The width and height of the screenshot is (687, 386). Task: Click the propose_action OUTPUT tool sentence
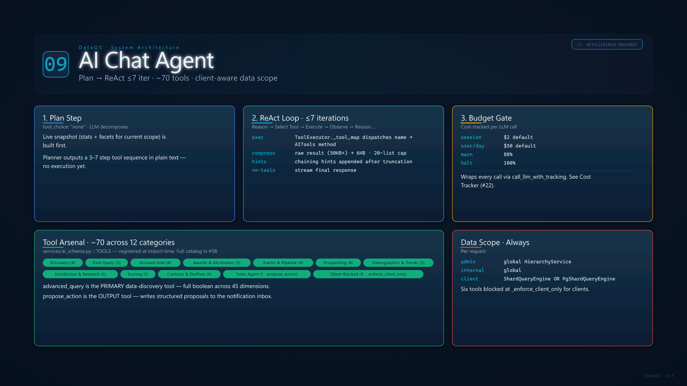tap(157, 296)
